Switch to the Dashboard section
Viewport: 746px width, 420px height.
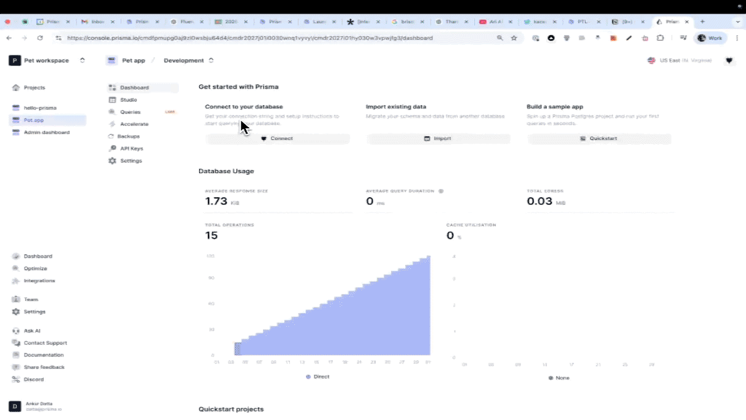(134, 87)
